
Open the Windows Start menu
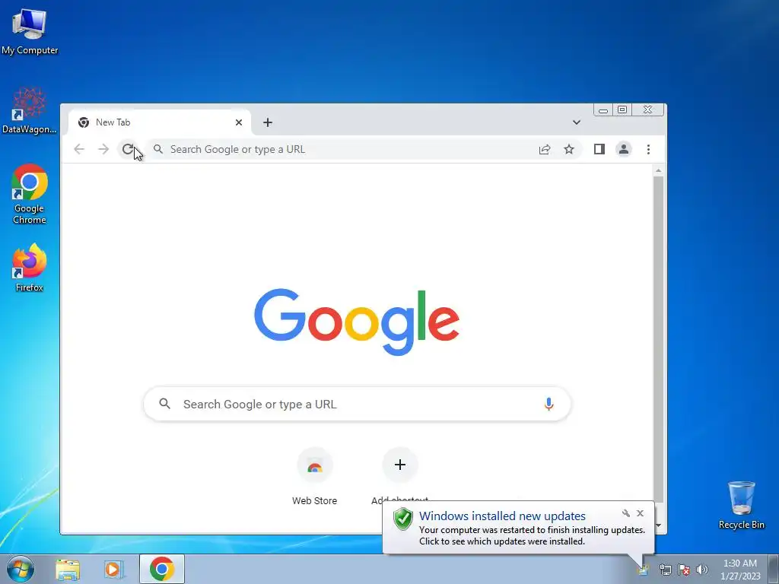coord(21,569)
